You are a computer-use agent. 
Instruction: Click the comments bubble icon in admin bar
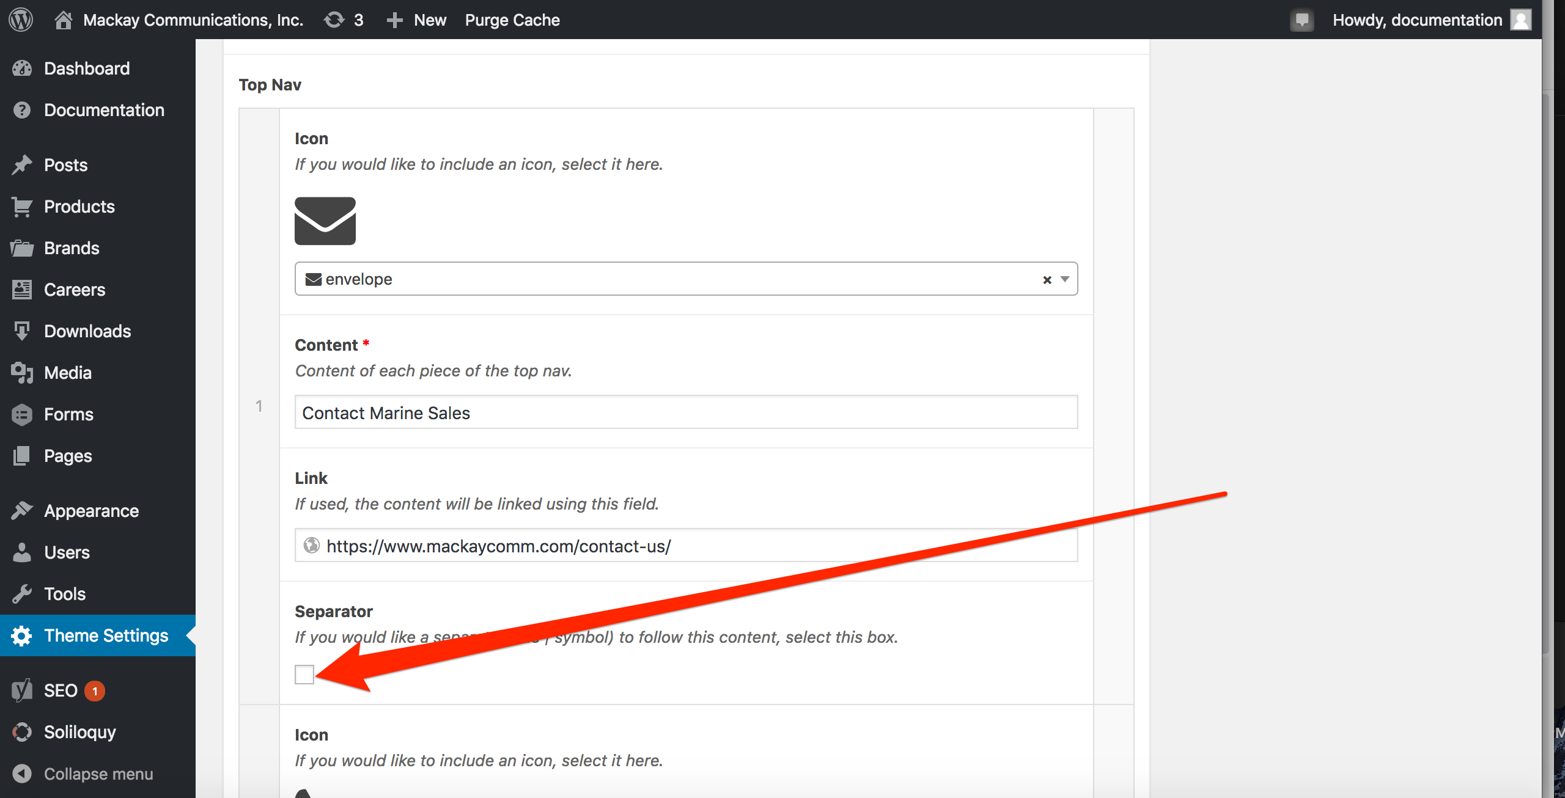(1302, 20)
